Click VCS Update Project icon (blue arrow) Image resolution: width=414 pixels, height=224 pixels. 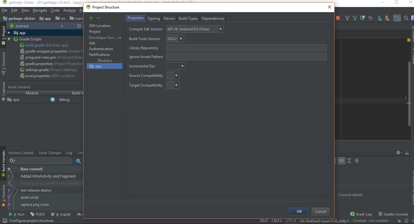[x=347, y=18]
